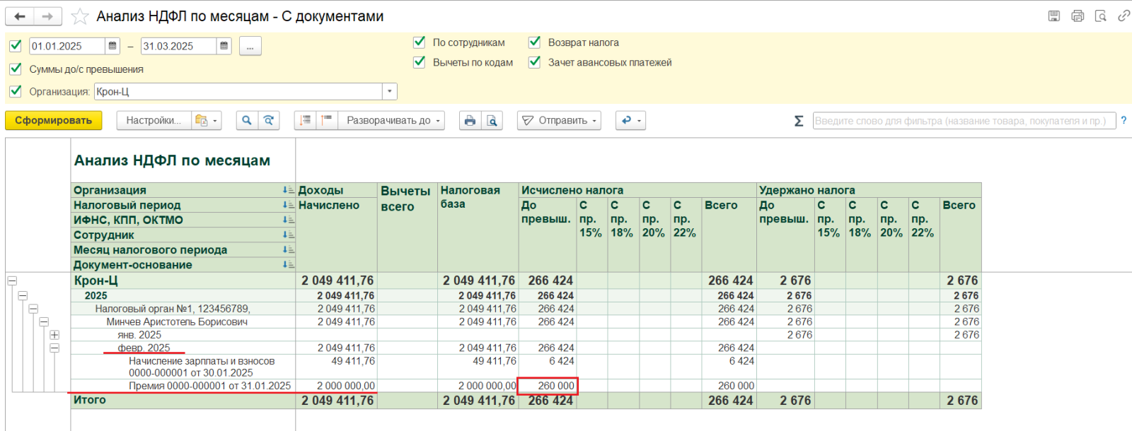The image size is (1132, 431).
Task: Click the sigma sum icon
Action: (x=799, y=121)
